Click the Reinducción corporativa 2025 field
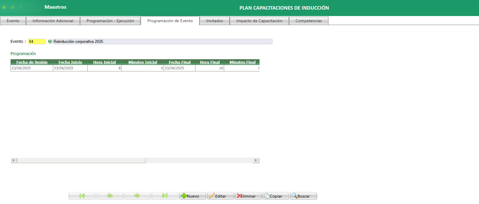The width and height of the screenshot is (479, 204). pos(162,41)
